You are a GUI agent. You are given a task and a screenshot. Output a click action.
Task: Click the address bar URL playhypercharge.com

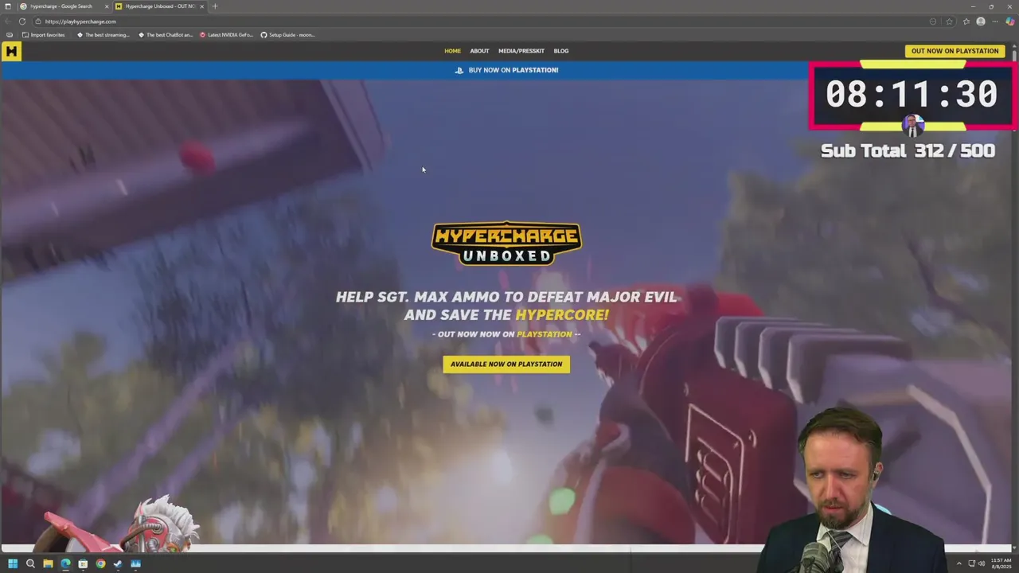pyautogui.click(x=80, y=21)
